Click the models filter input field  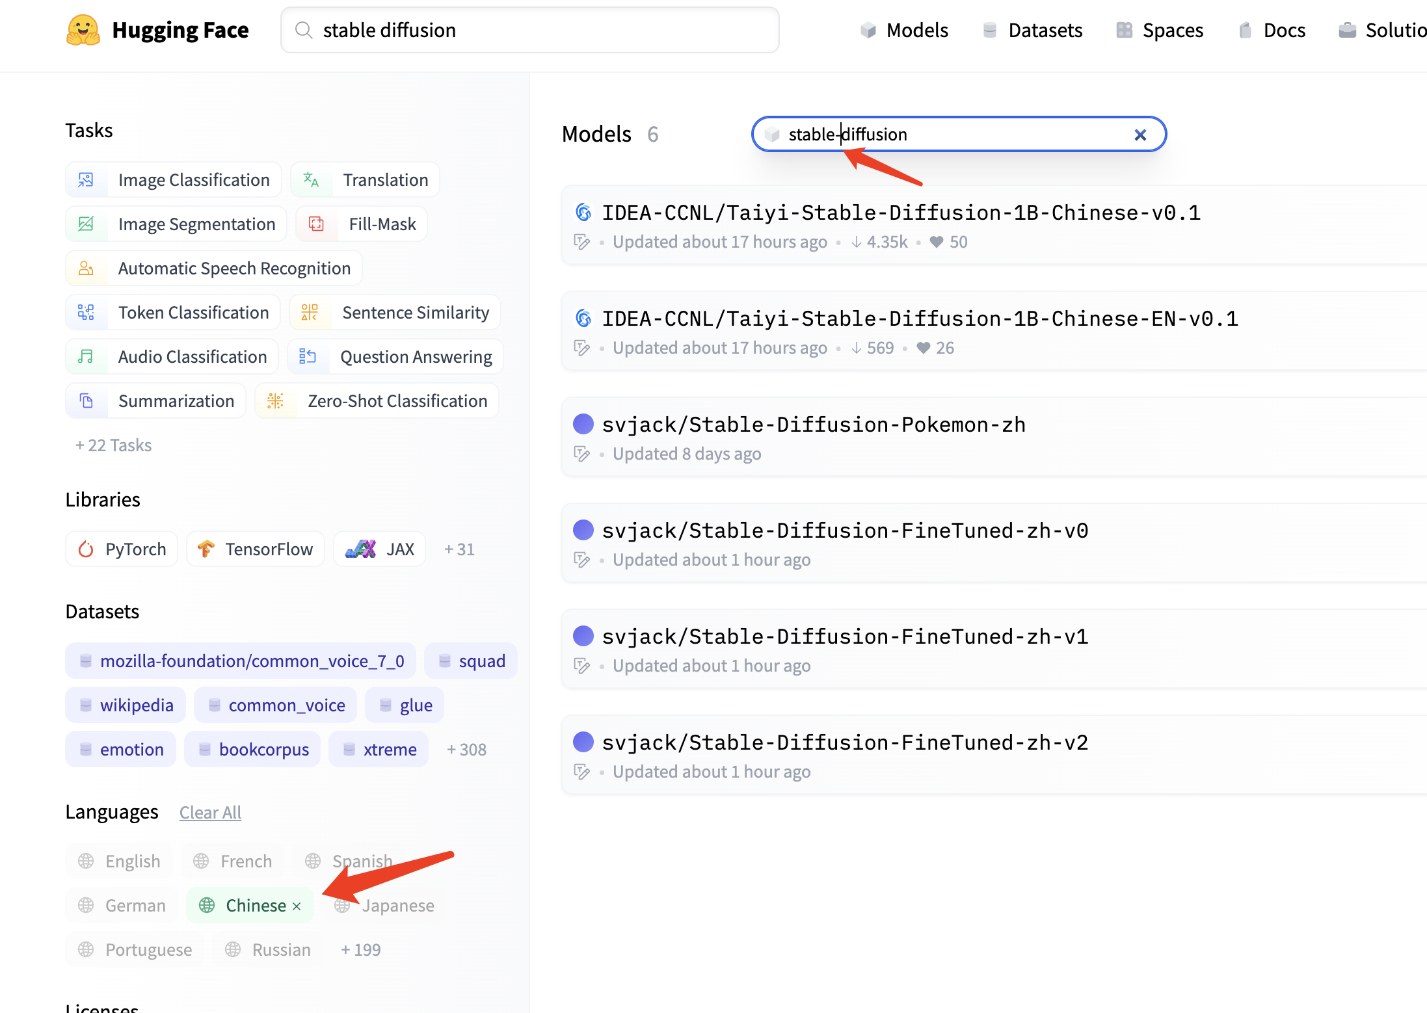(x=959, y=135)
